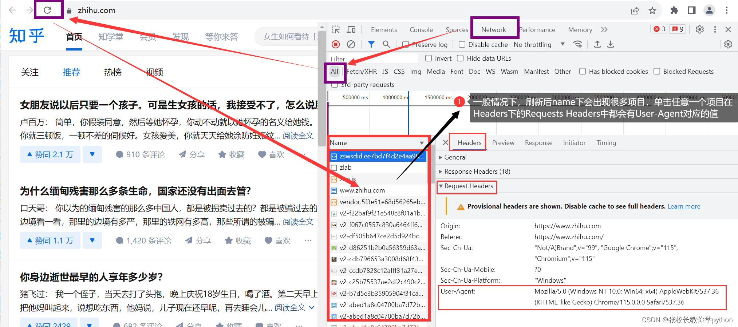
Task: Open Response tab of request
Action: tap(538, 143)
